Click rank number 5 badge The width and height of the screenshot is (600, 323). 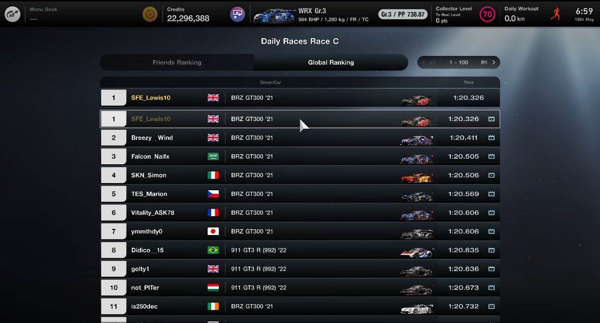(x=113, y=194)
